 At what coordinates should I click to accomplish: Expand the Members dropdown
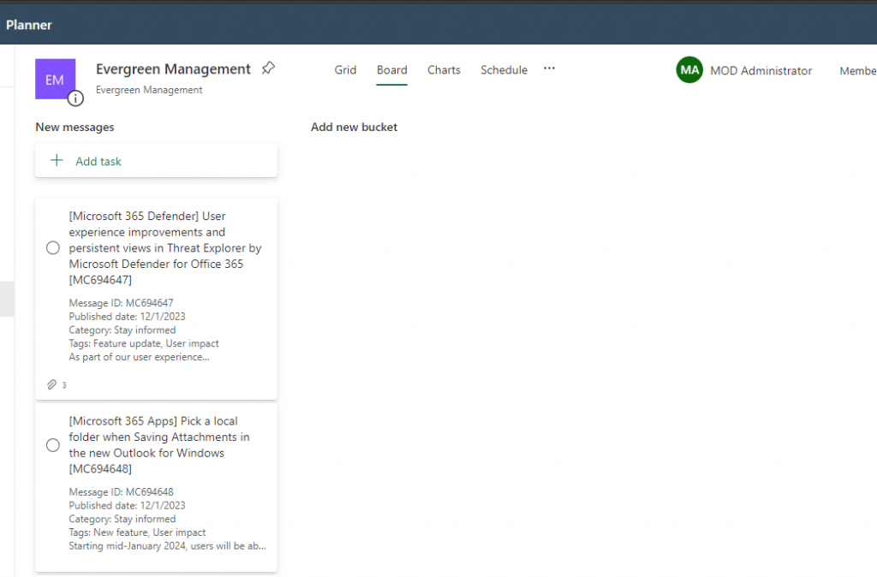coord(857,71)
